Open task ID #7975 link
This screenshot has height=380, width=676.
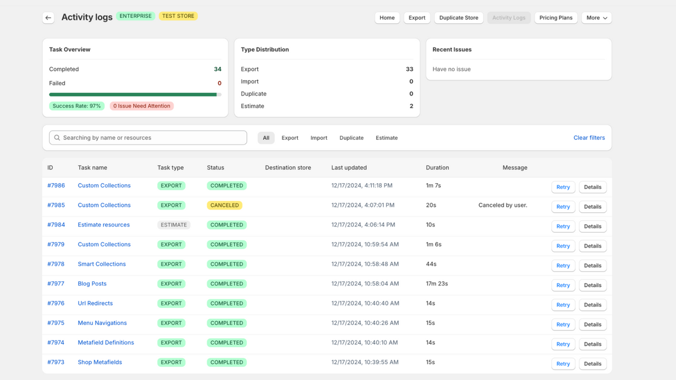(x=56, y=322)
